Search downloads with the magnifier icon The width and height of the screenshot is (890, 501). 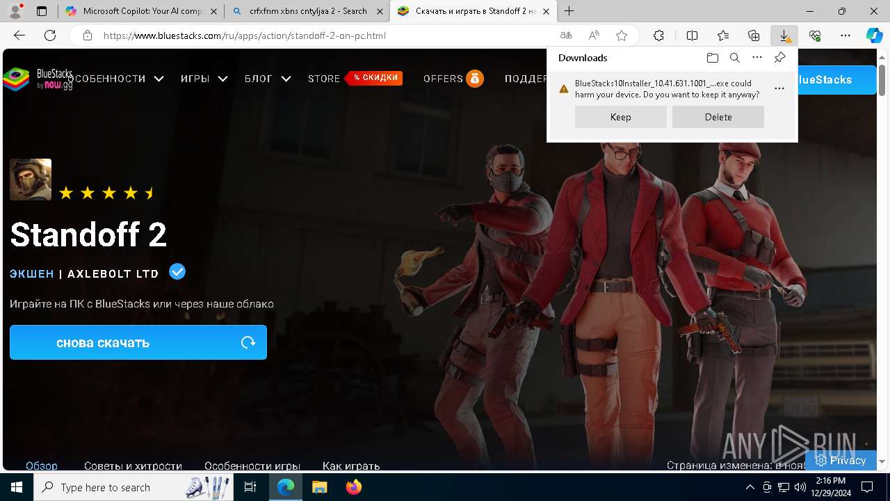[734, 58]
